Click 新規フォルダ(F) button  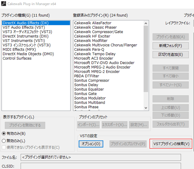[x=171, y=46]
